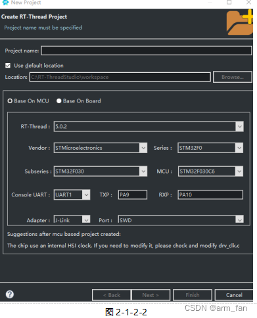
Task: Click the Finish button
Action: [193, 295]
